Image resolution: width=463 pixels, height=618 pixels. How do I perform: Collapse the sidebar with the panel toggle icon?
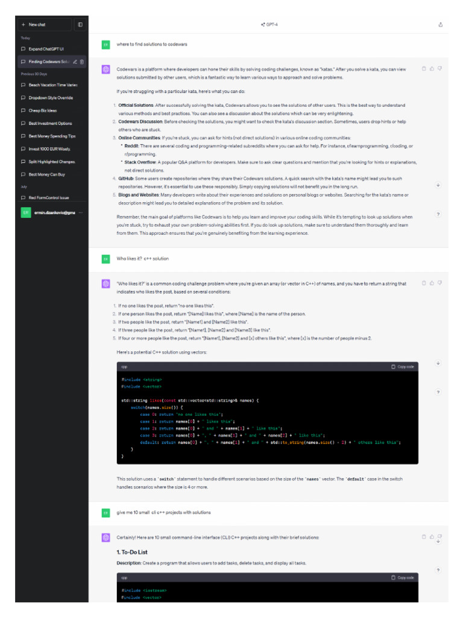click(x=80, y=24)
